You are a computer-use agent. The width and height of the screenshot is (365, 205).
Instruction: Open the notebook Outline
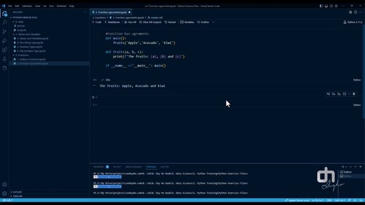click(203, 22)
